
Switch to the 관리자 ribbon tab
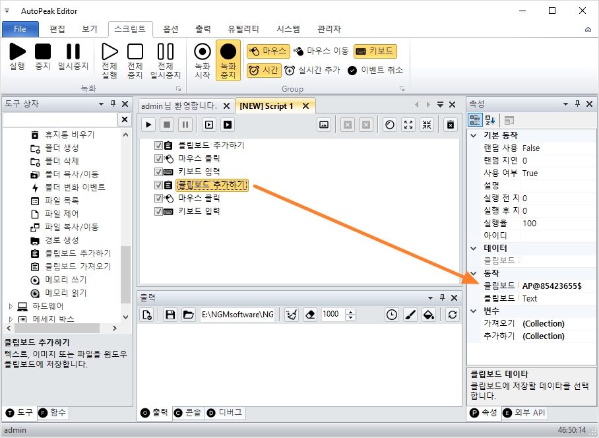pyautogui.click(x=329, y=29)
